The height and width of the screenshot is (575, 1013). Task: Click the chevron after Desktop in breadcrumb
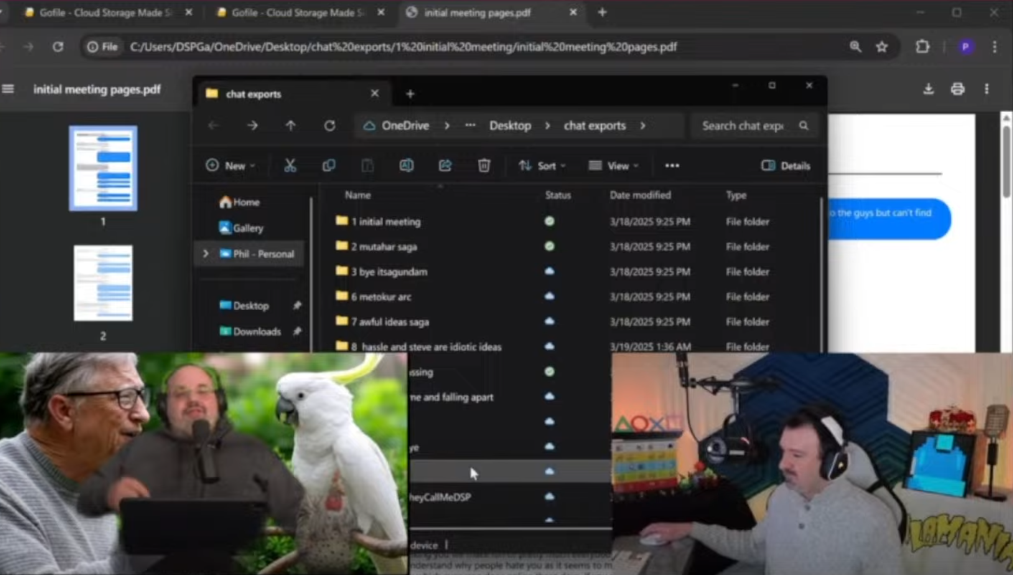coord(547,126)
